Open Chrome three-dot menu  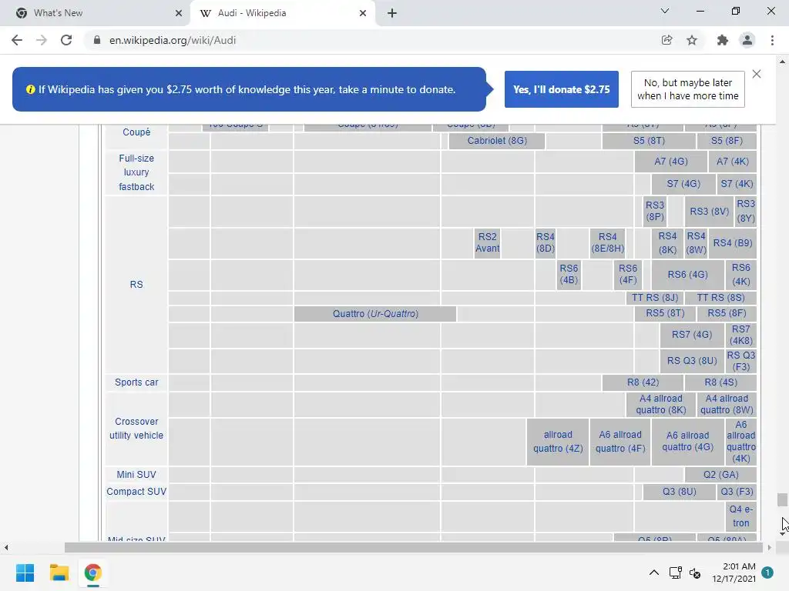click(772, 40)
